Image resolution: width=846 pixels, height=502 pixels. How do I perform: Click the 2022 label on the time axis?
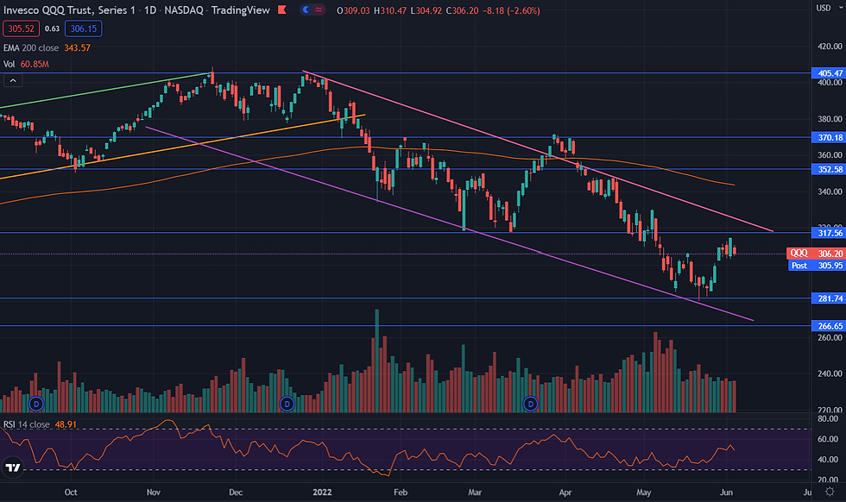[x=323, y=493]
